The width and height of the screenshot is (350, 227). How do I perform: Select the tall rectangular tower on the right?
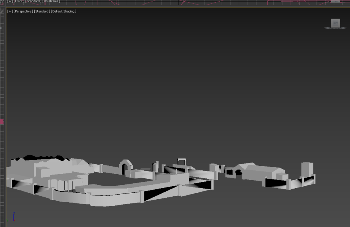click(x=307, y=169)
